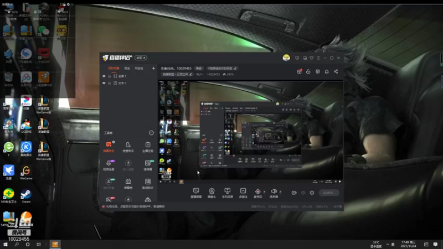Open the 歌词助手 tool
Image resolution: width=443 pixels, height=249 pixels.
click(147, 184)
